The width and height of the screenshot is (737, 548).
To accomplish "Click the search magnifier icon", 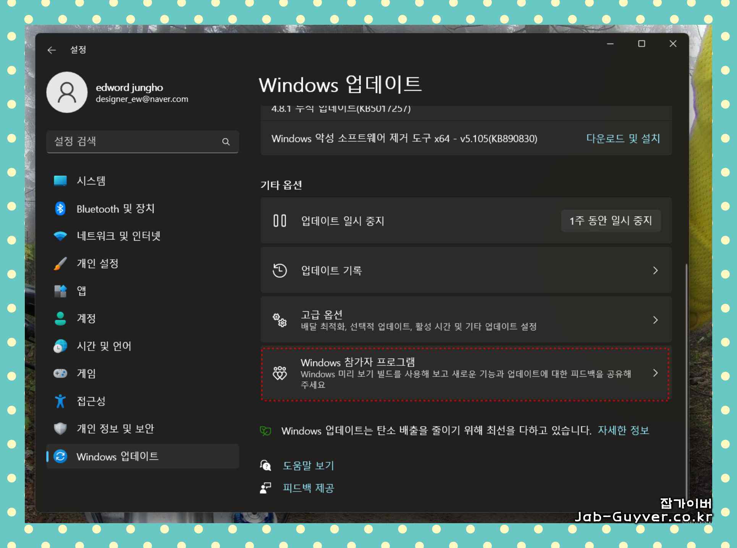I will (226, 142).
